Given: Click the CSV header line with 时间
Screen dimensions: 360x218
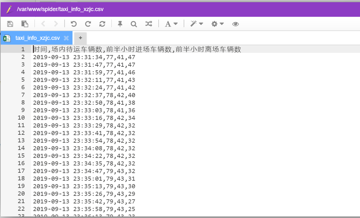Looking at the screenshot, I should (137, 49).
